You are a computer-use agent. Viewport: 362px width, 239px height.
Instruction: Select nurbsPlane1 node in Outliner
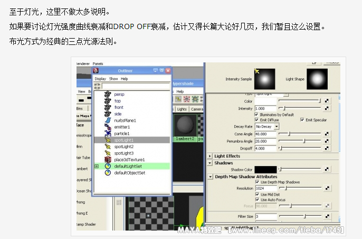pyautogui.click(x=125, y=121)
